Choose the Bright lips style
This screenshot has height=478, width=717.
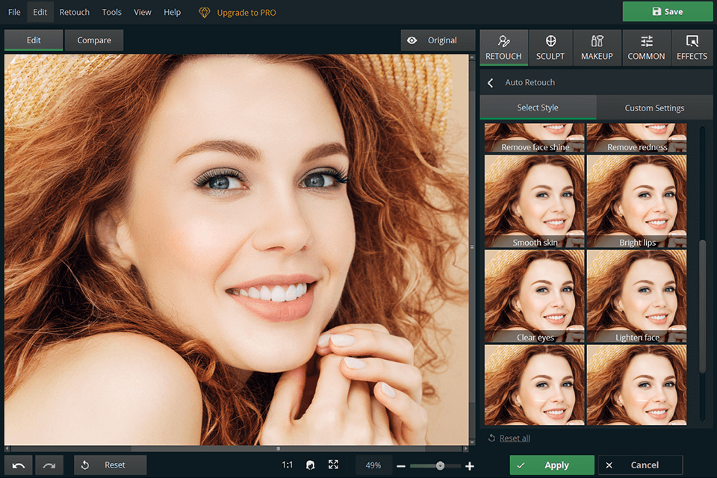[636, 201]
